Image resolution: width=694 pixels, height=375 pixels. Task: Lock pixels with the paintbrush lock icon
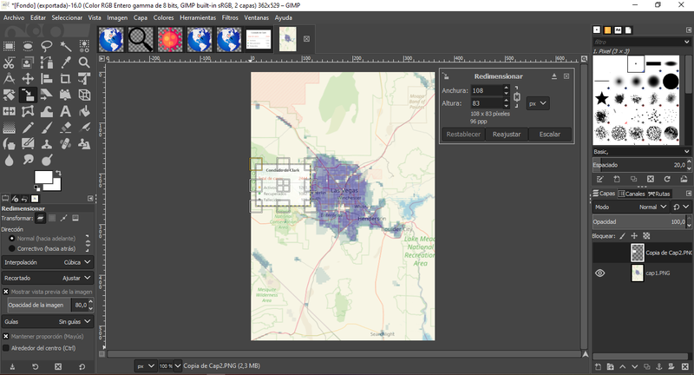point(622,236)
